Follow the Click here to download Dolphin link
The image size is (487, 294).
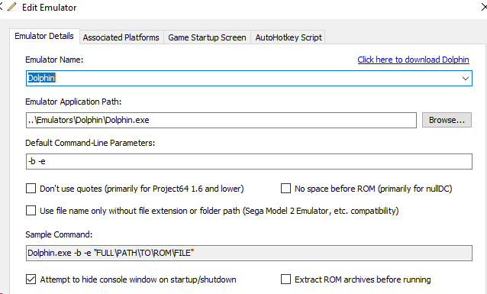click(413, 60)
